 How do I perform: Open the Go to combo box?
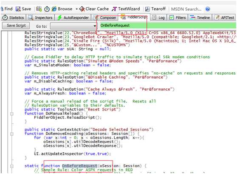click(x=73, y=26)
